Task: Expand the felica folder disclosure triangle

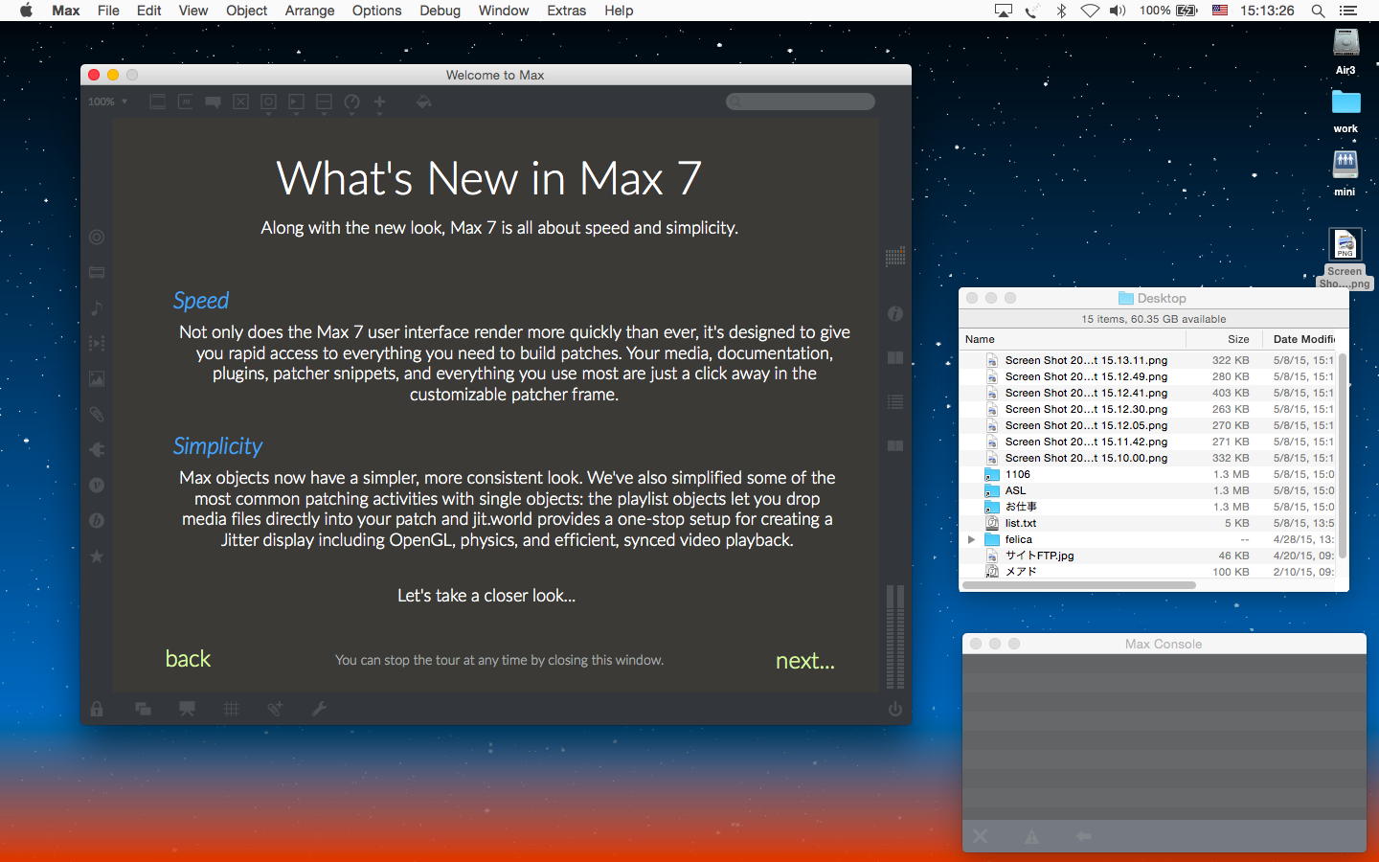Action: [x=971, y=539]
